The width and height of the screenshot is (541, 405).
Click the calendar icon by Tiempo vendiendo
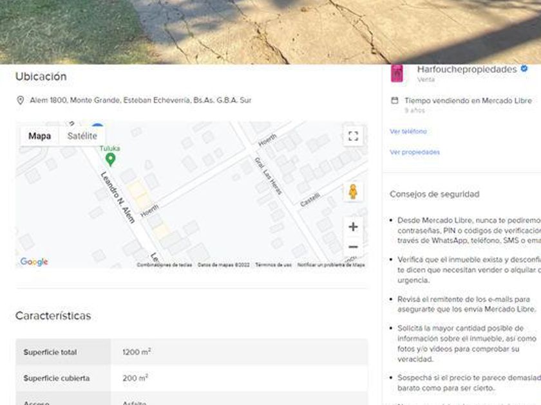pos(395,101)
